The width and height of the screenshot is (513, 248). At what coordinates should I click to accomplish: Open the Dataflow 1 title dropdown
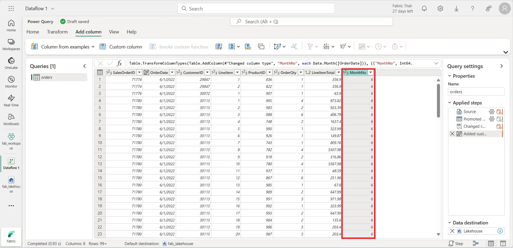[53, 9]
